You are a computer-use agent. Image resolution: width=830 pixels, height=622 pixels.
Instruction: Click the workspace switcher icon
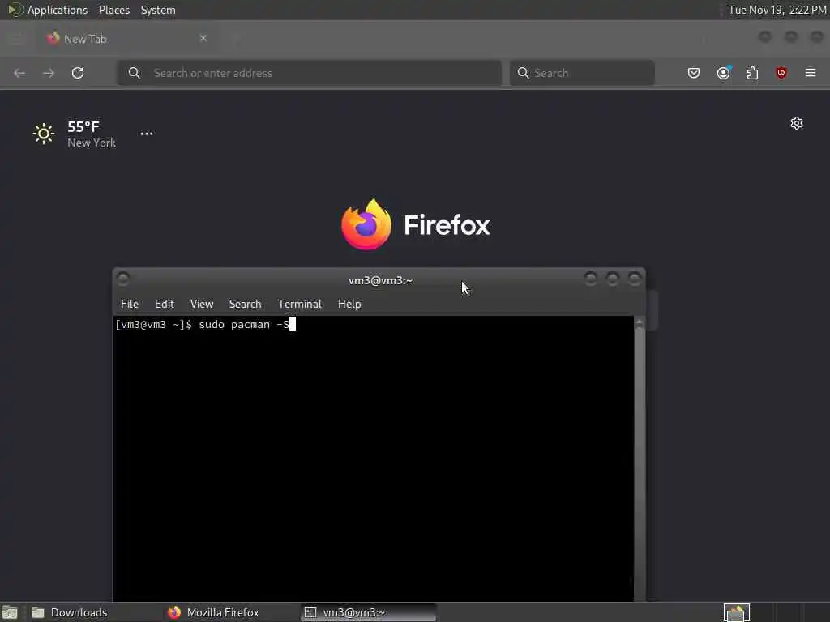(736, 612)
